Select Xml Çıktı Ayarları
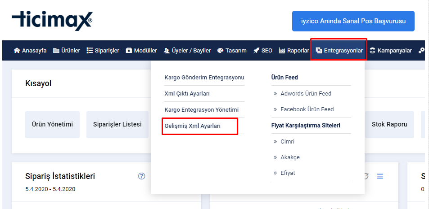The height and width of the screenshot is (209, 429). [187, 94]
